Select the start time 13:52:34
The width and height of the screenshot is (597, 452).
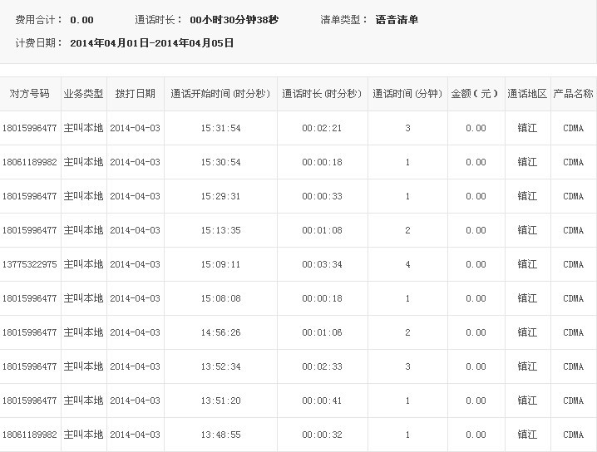(x=221, y=366)
